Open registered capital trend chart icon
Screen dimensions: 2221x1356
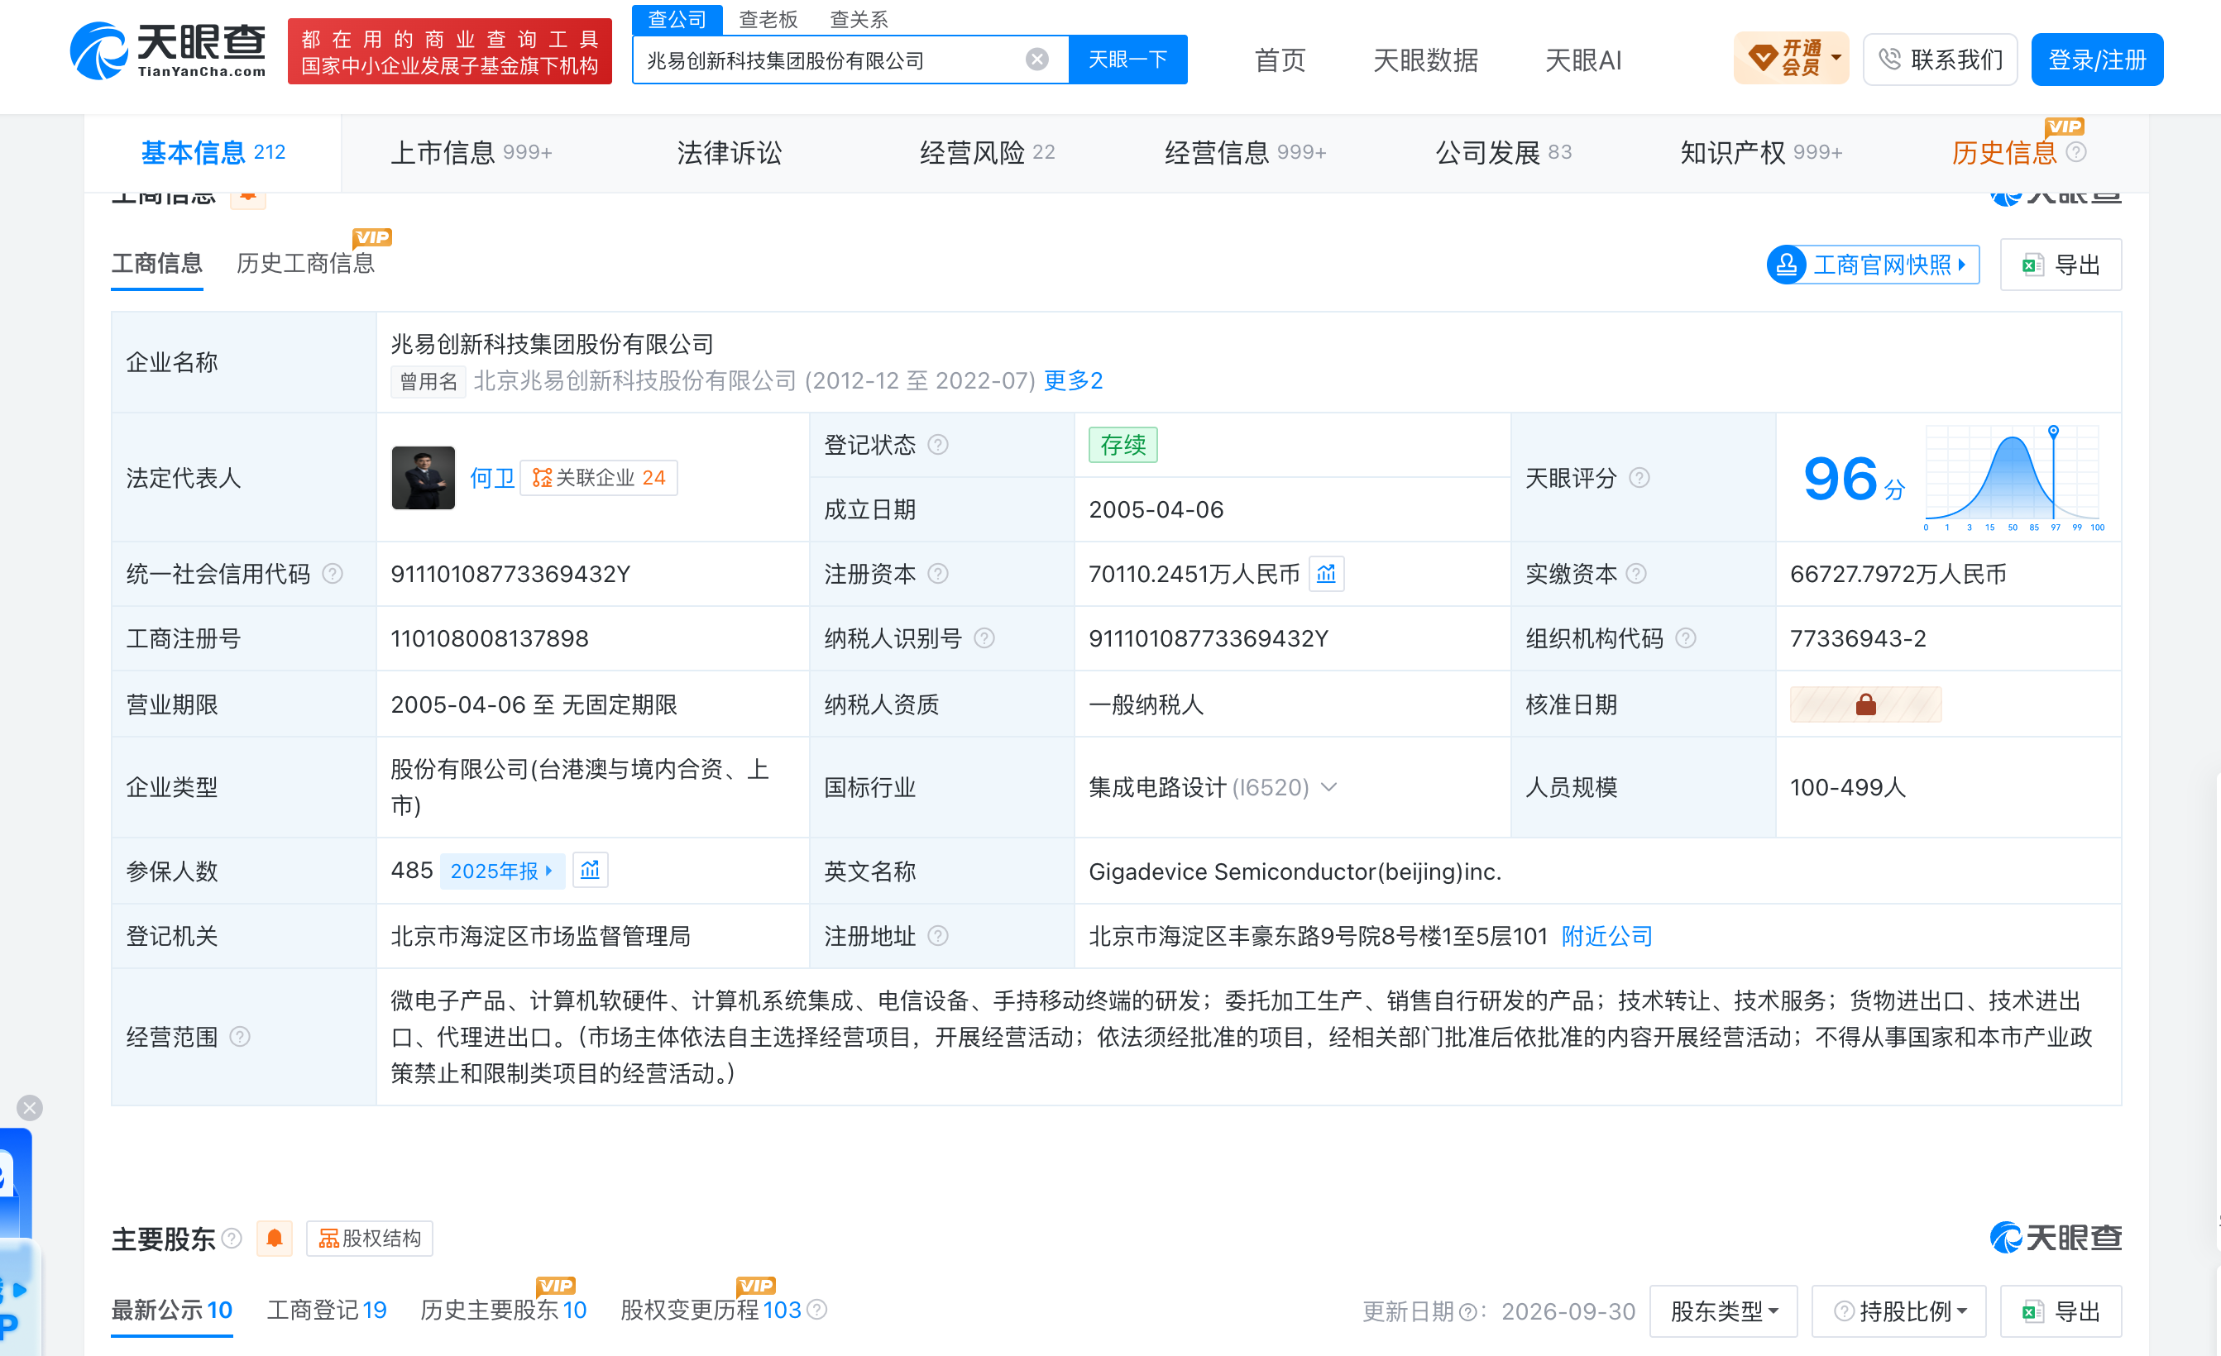point(1326,574)
